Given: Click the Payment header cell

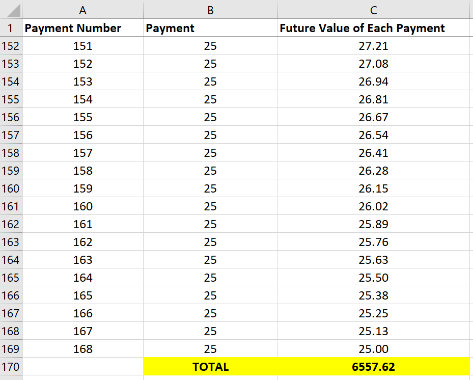Looking at the screenshot, I should click(210, 28).
